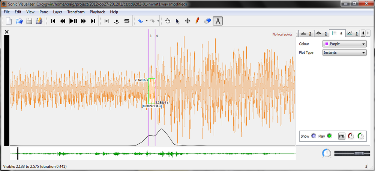Toggle the Play layer audio button

coord(330,136)
